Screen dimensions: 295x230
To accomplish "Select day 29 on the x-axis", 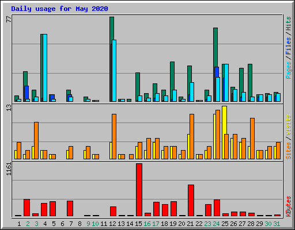I will (x=259, y=224).
